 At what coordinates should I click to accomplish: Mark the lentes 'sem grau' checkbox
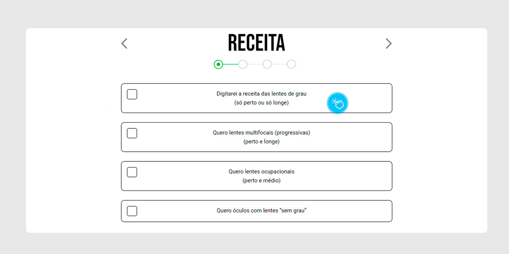pos(132,211)
